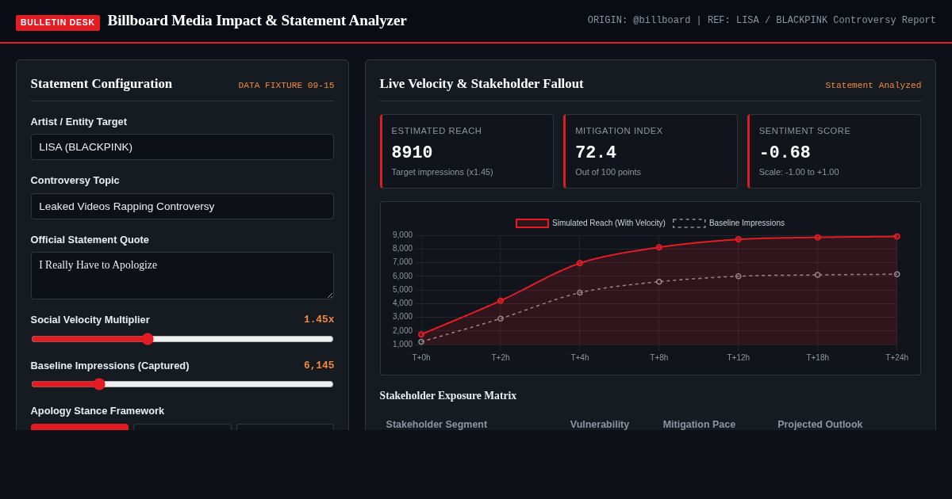Select the Sentiment Score card
This screenshot has width=952, height=499.
[834, 151]
